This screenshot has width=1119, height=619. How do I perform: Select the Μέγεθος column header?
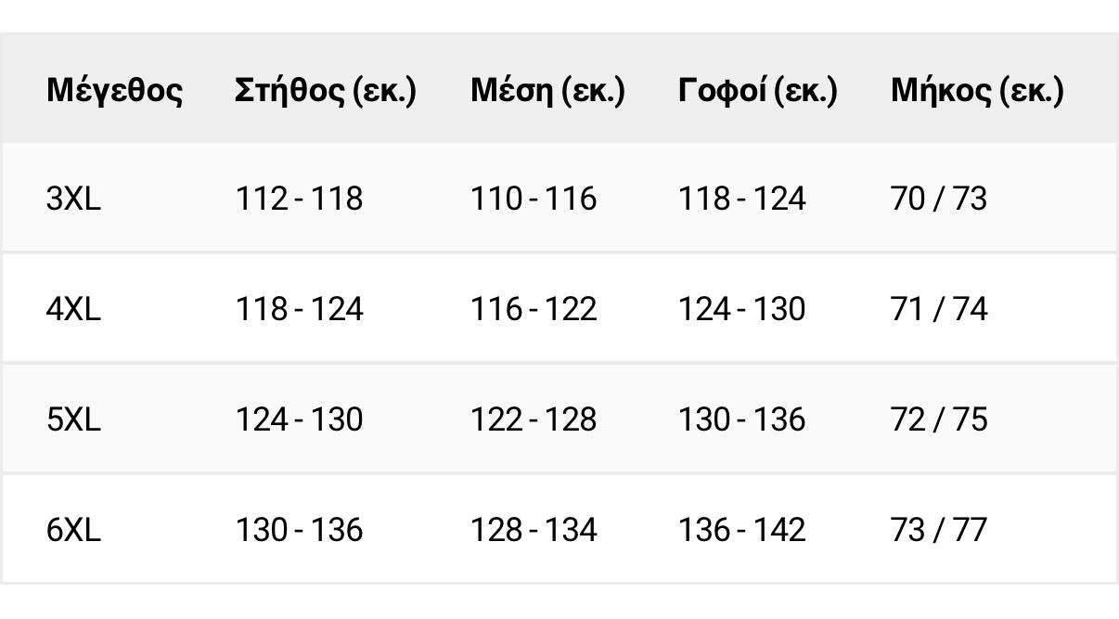[x=114, y=91]
